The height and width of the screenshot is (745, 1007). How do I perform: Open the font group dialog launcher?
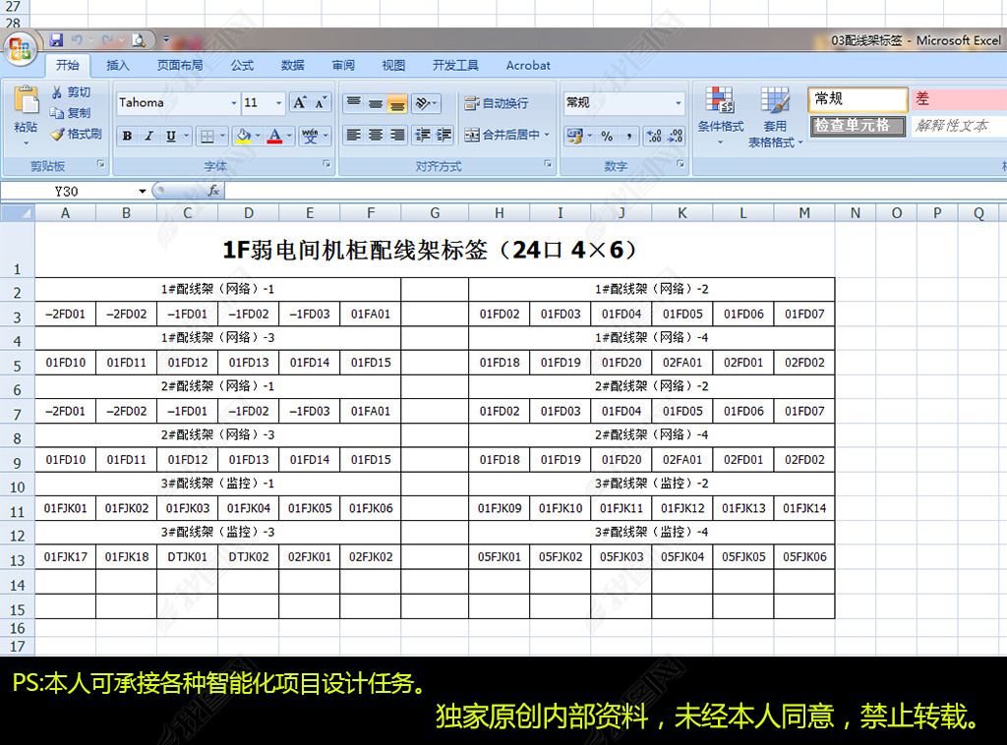(326, 164)
